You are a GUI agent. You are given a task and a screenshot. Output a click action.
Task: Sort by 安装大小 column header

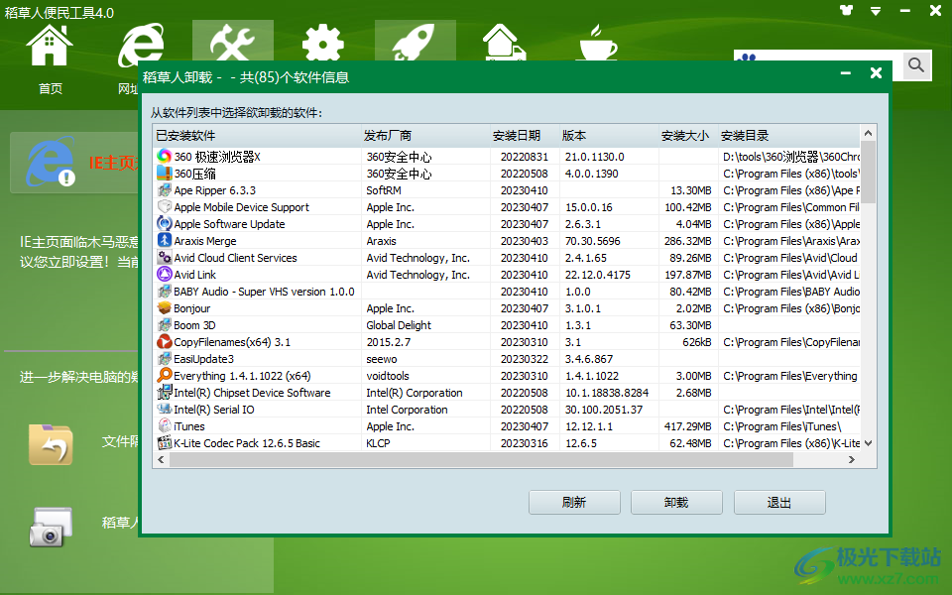coord(687,136)
